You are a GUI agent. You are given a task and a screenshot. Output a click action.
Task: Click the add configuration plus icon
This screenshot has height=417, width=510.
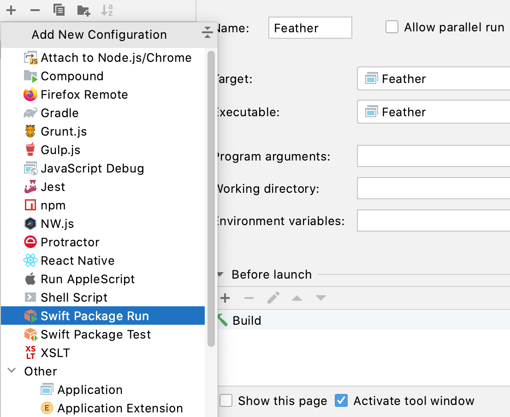pos(11,10)
